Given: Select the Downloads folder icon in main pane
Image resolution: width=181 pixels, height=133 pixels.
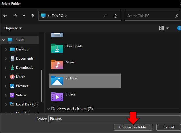Looking at the screenshot, I should click(57, 48).
